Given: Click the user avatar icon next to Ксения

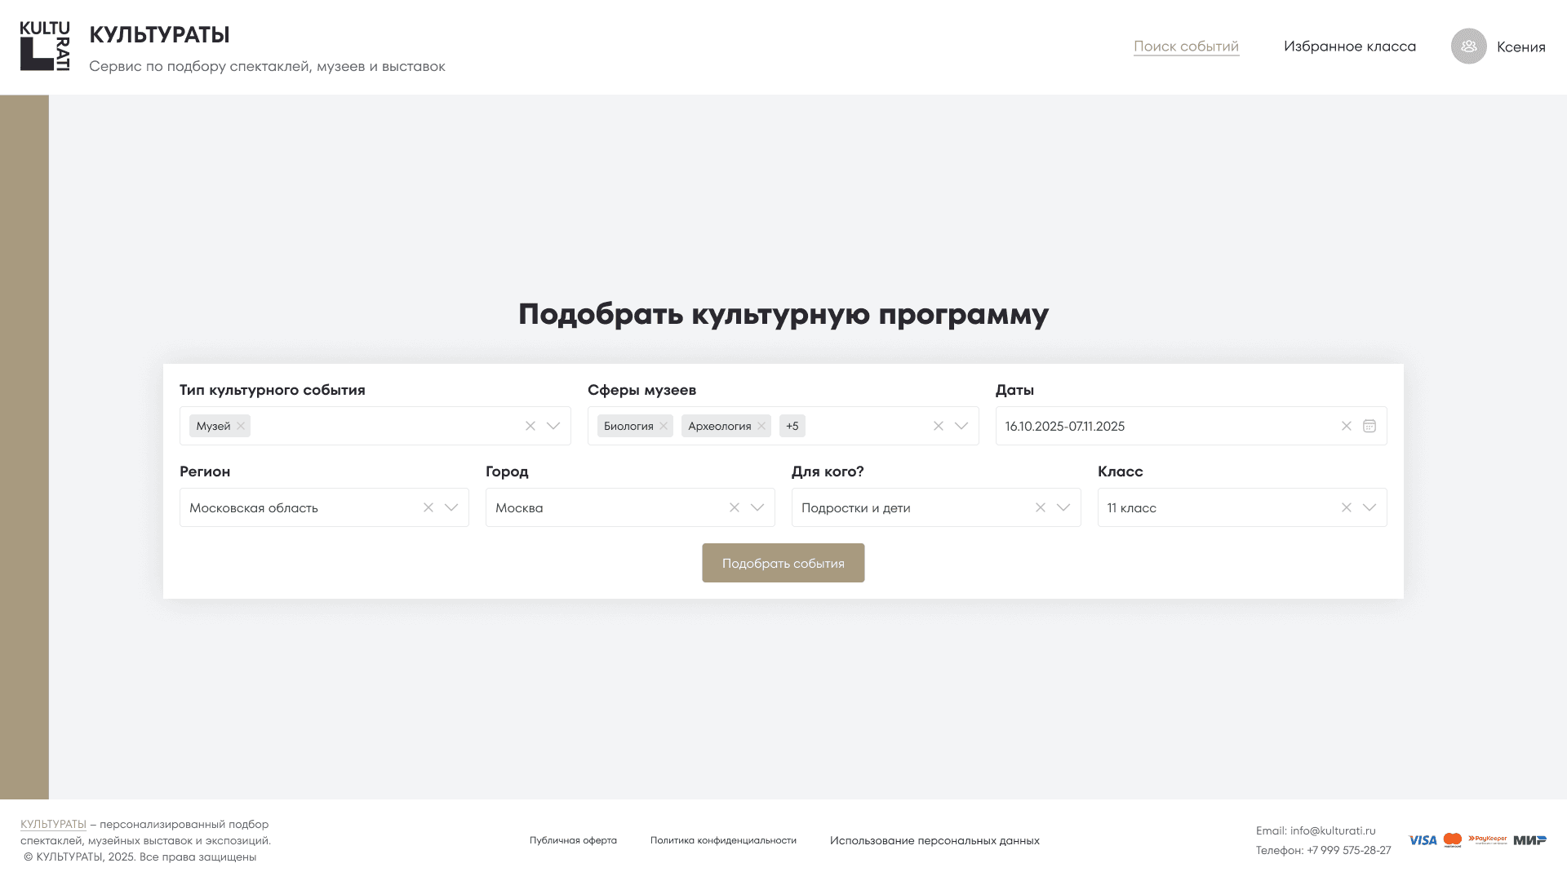Looking at the screenshot, I should coord(1468,46).
